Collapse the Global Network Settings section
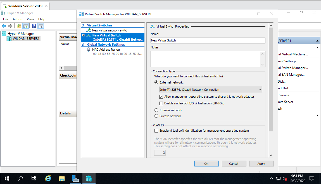The height and width of the screenshot is (184, 321). tap(83, 45)
